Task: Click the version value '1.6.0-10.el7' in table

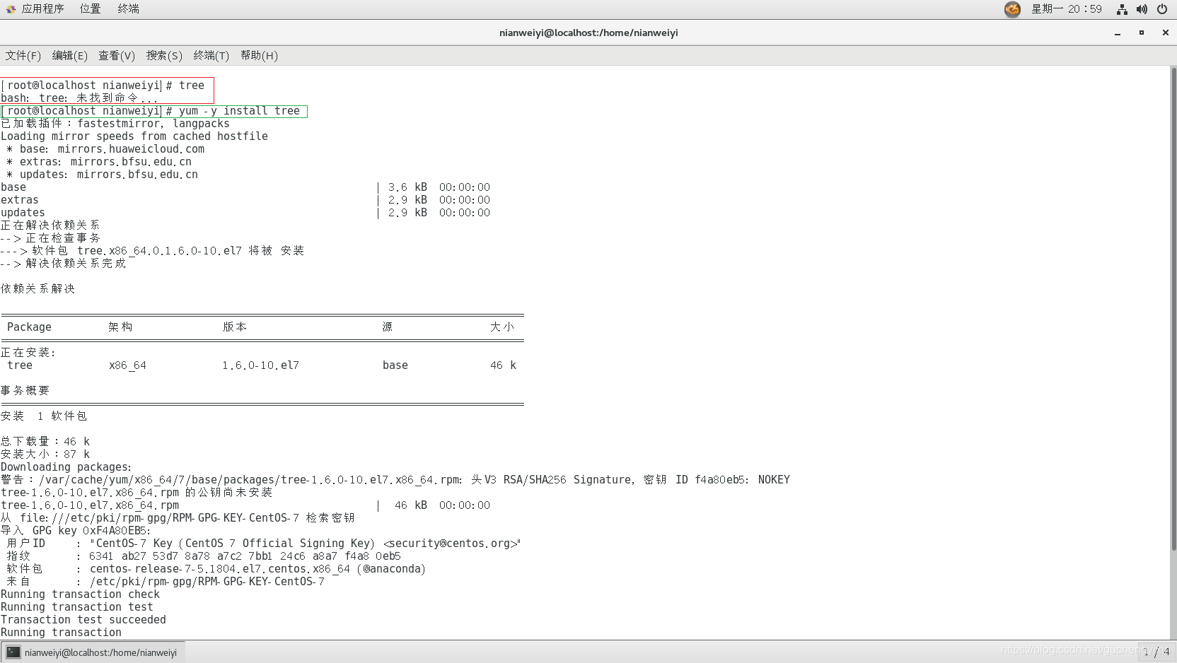Action: pos(260,365)
